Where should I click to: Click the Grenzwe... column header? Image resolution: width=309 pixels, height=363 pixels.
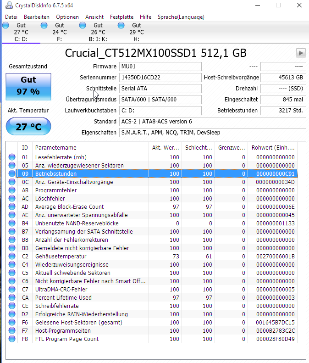click(232, 148)
